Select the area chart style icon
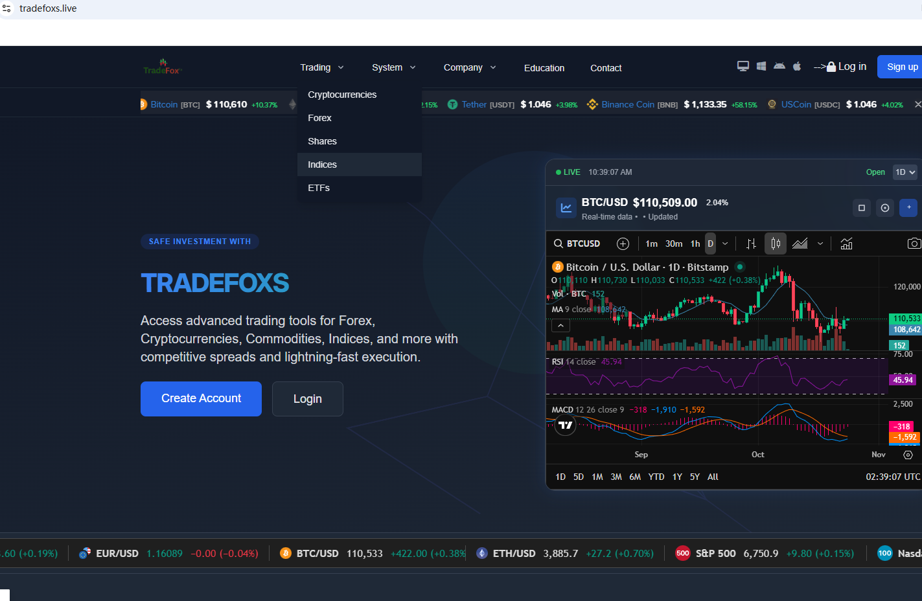922x601 pixels. point(800,244)
